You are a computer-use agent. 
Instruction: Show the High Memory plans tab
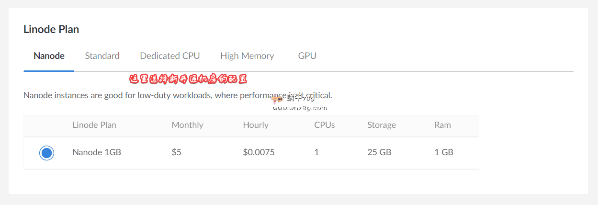(247, 56)
